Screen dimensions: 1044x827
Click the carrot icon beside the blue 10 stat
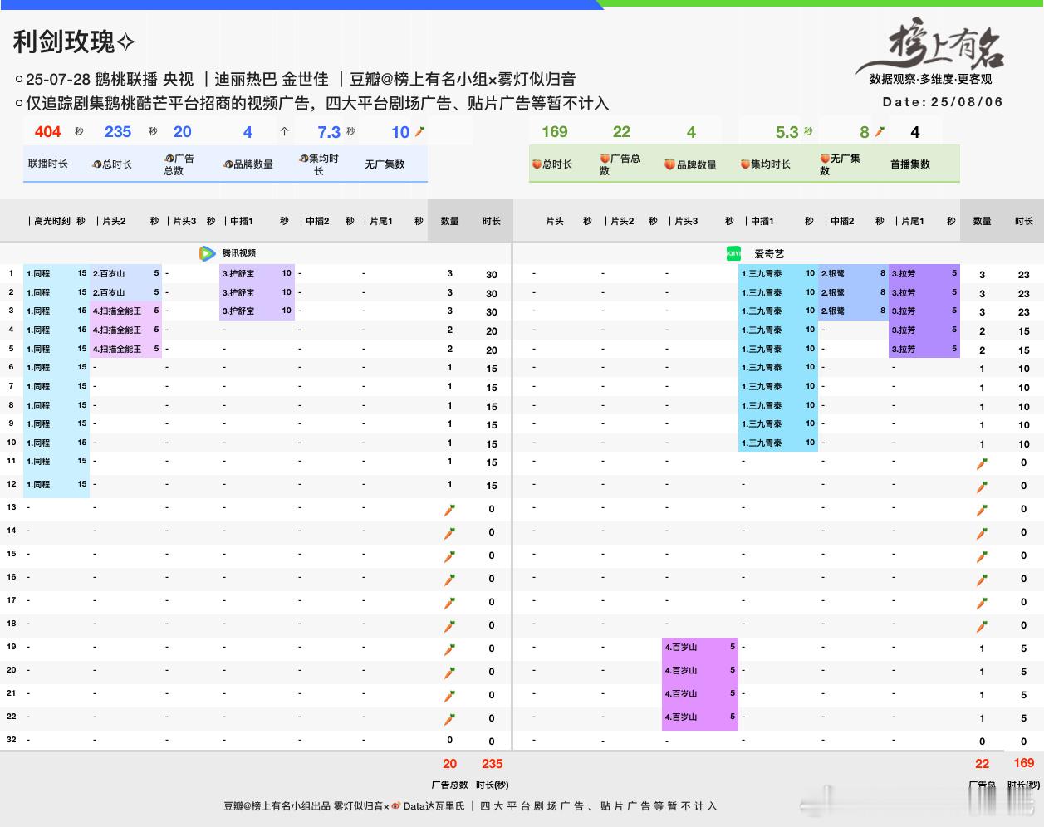(x=420, y=131)
